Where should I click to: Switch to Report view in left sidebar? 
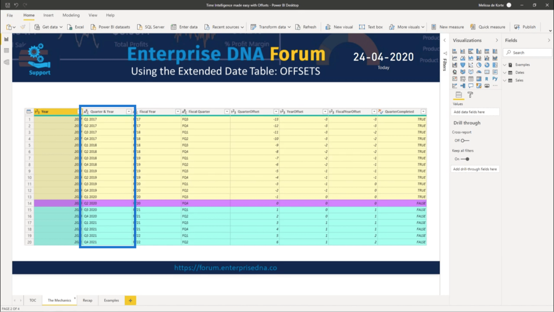6,39
